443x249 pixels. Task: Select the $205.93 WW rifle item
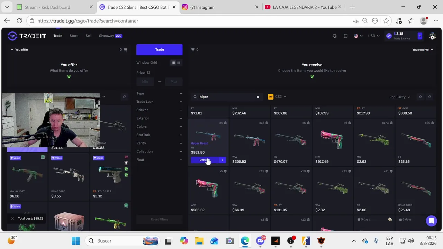pos(250,142)
